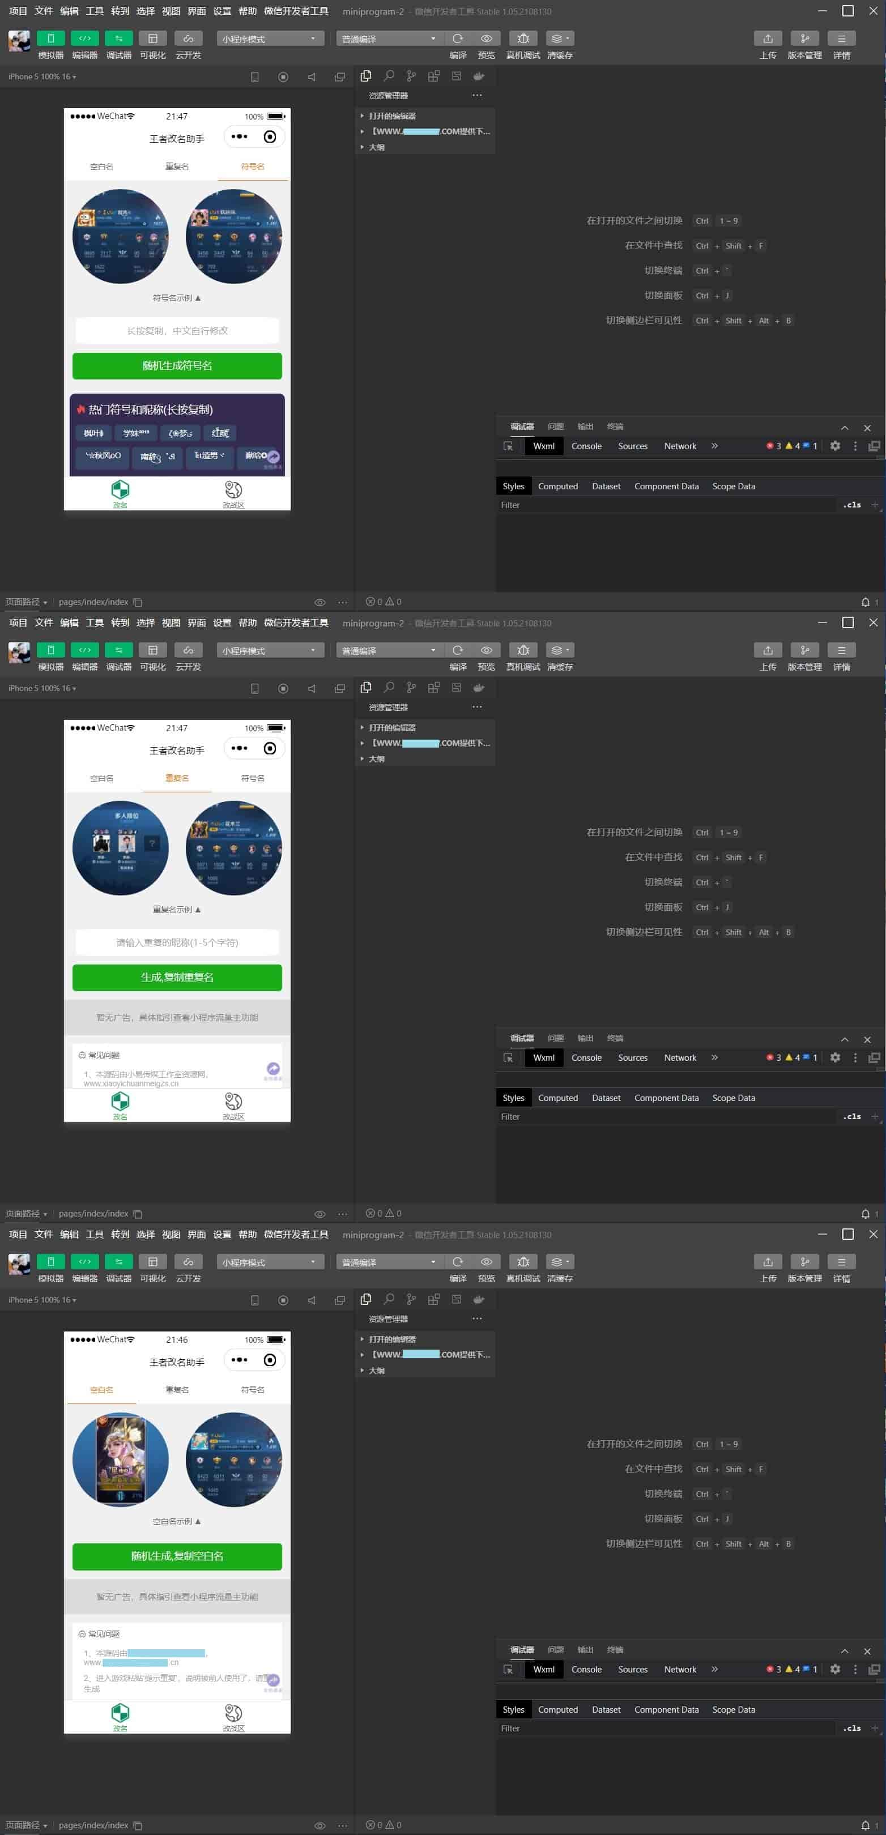
Task: Open 清缓存 clear cache menu in top window
Action: (560, 39)
